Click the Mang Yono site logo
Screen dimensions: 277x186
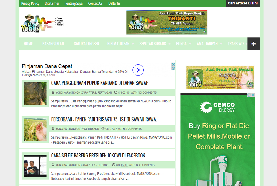tap(42, 23)
